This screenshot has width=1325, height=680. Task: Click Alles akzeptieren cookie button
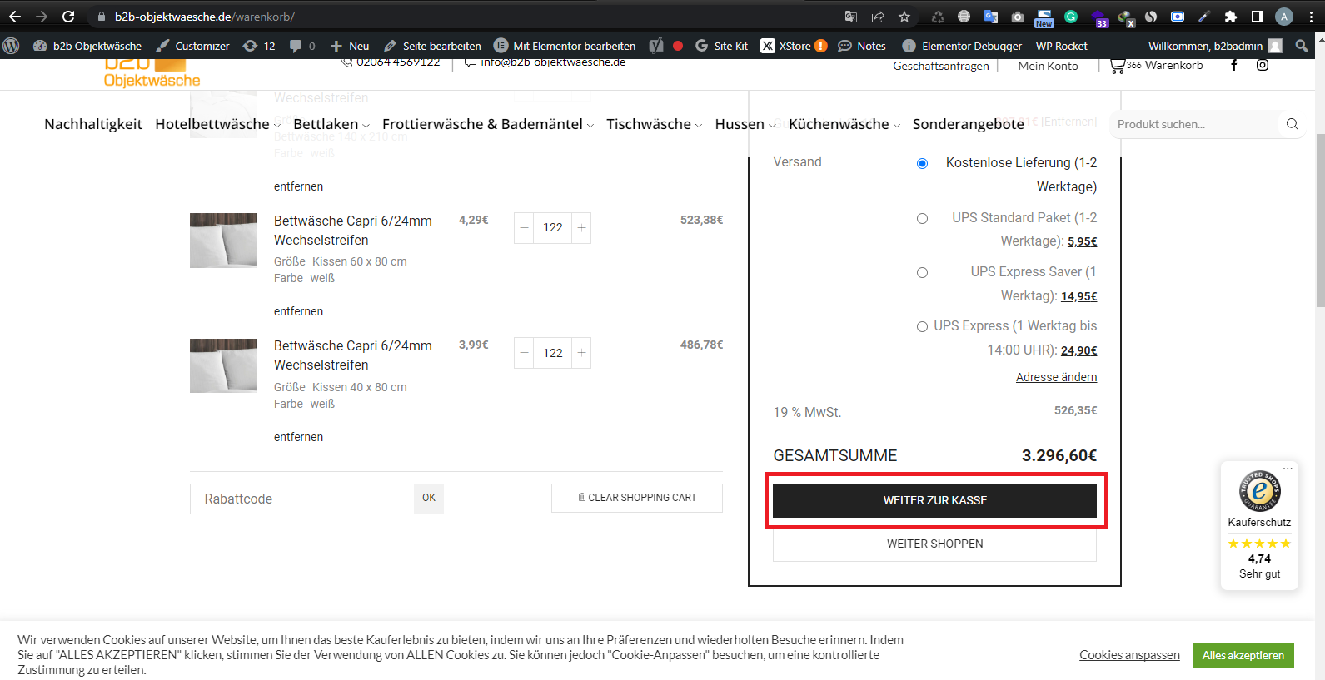point(1243,655)
